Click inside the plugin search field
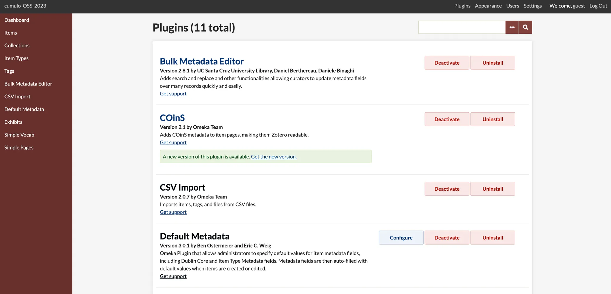Viewport: 611px width, 294px height. pyautogui.click(x=462, y=27)
